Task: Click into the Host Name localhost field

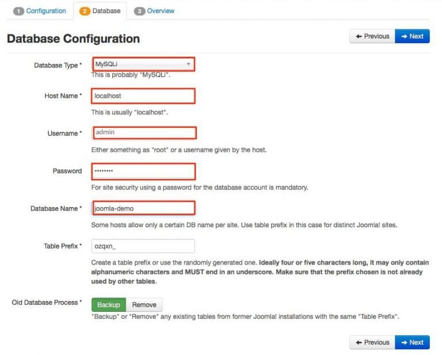Action: (143, 96)
